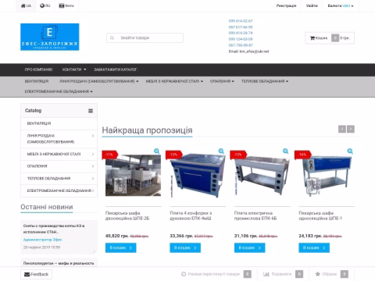This screenshot has width=375, height=281.
Task: Expand the Контакти dropdown menu
Action: pyautogui.click(x=74, y=69)
